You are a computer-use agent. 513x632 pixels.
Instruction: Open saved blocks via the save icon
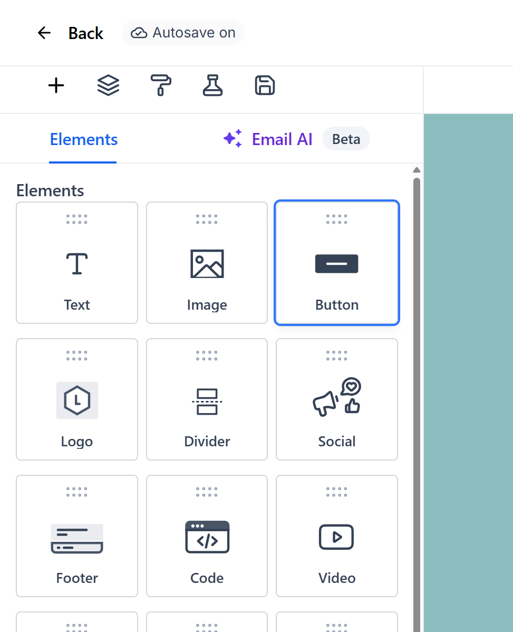(265, 85)
